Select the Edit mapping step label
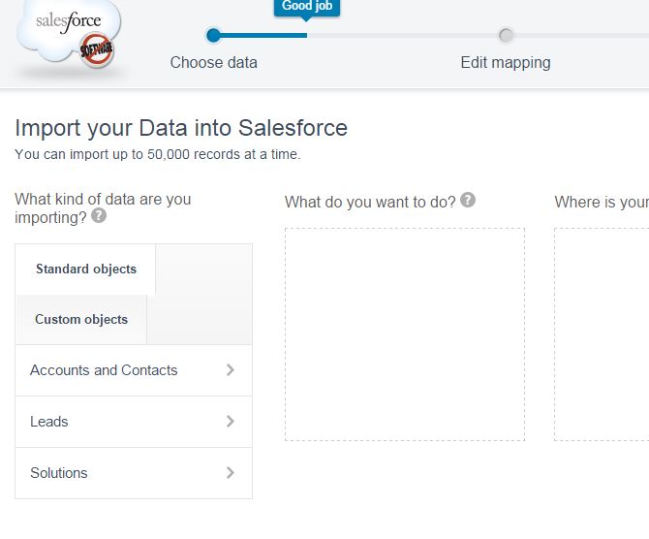649x539 pixels. [x=506, y=62]
